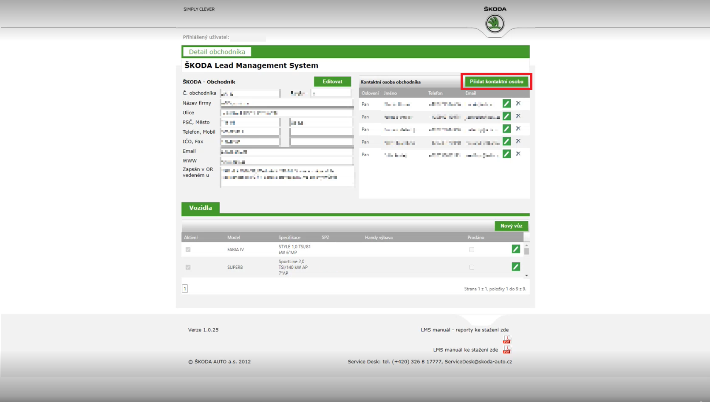Select the Detail obchodníka tab
The width and height of the screenshot is (710, 402).
click(217, 52)
